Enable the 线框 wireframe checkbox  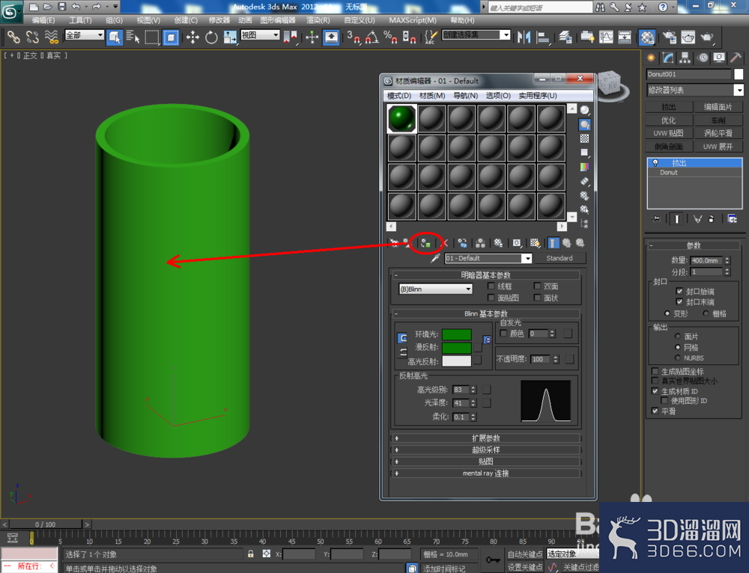click(x=491, y=286)
